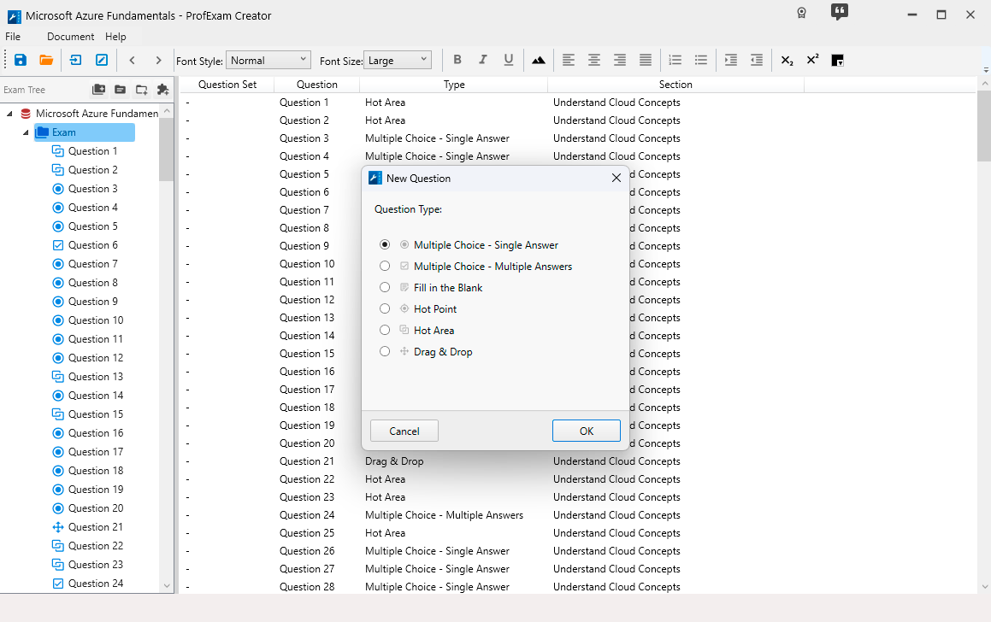Open file with the orange folder icon

tap(46, 60)
